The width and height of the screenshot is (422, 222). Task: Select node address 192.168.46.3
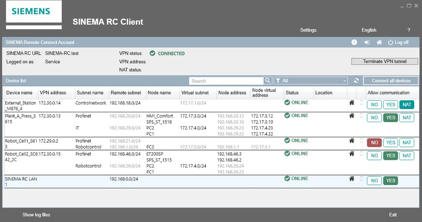(229, 154)
